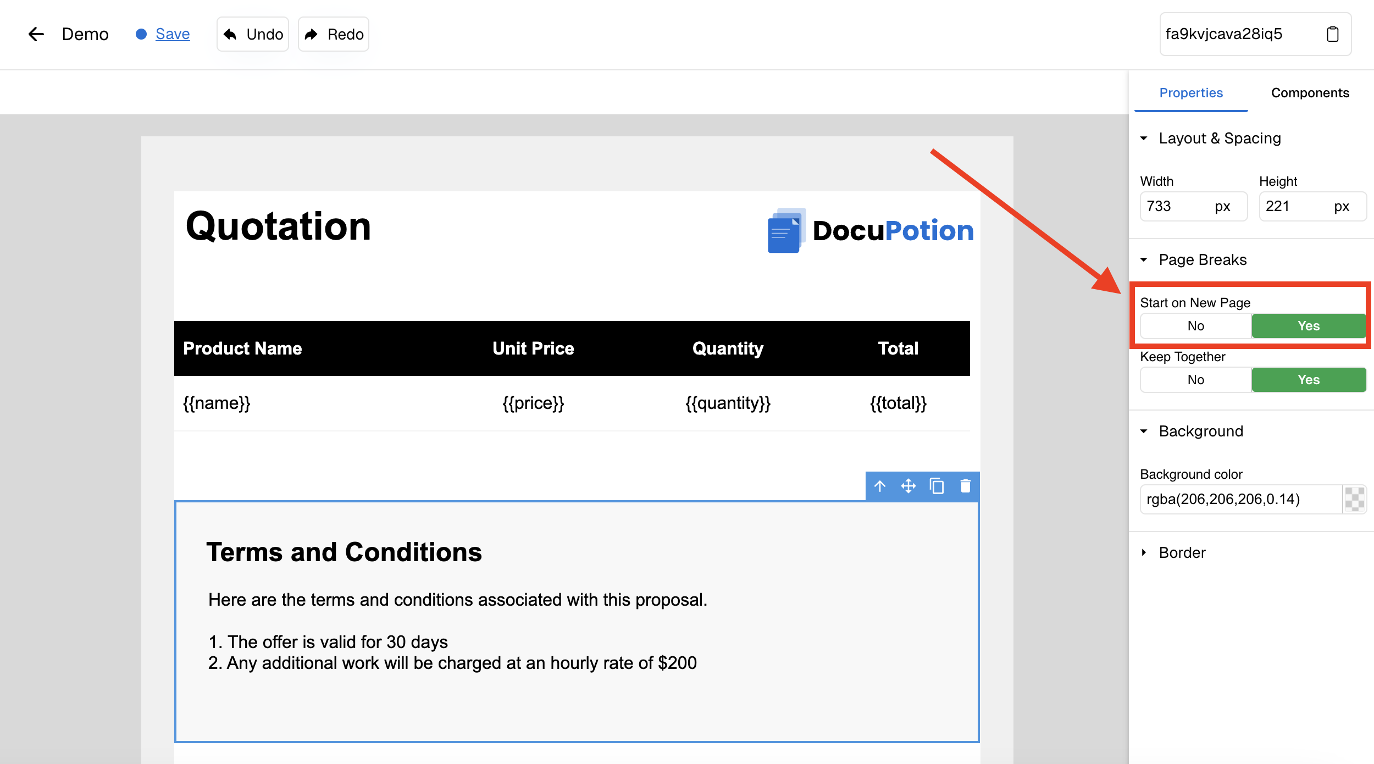Duplicate the selected Terms block
Image resolution: width=1374 pixels, height=764 pixels.
[937, 486]
